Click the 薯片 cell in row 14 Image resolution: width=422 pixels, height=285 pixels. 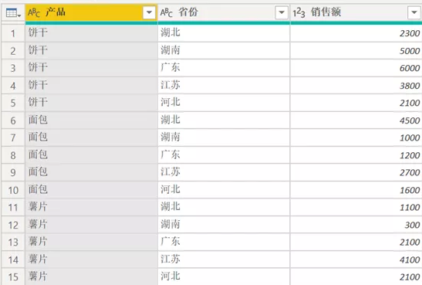coord(91,260)
